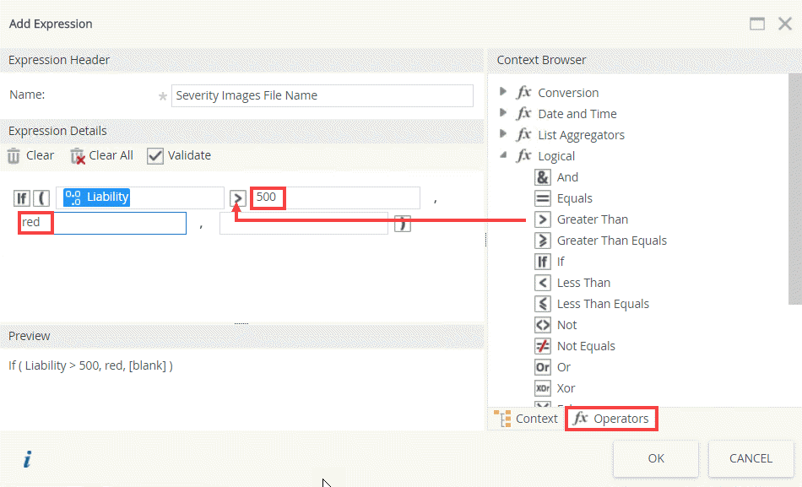Select the Equals operator icon
The width and height of the screenshot is (802, 487).
543,198
